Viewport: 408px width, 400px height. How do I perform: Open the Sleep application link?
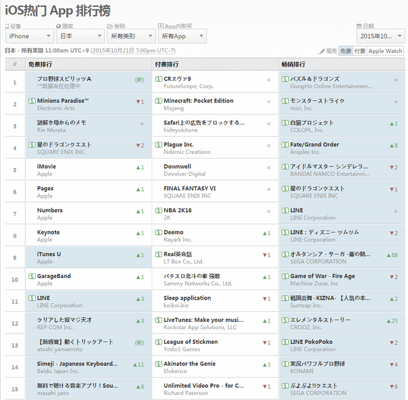coord(187,298)
